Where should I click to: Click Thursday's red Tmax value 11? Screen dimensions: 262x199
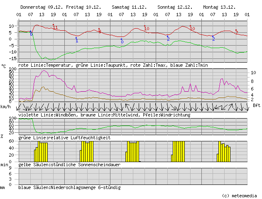tap(55, 28)
